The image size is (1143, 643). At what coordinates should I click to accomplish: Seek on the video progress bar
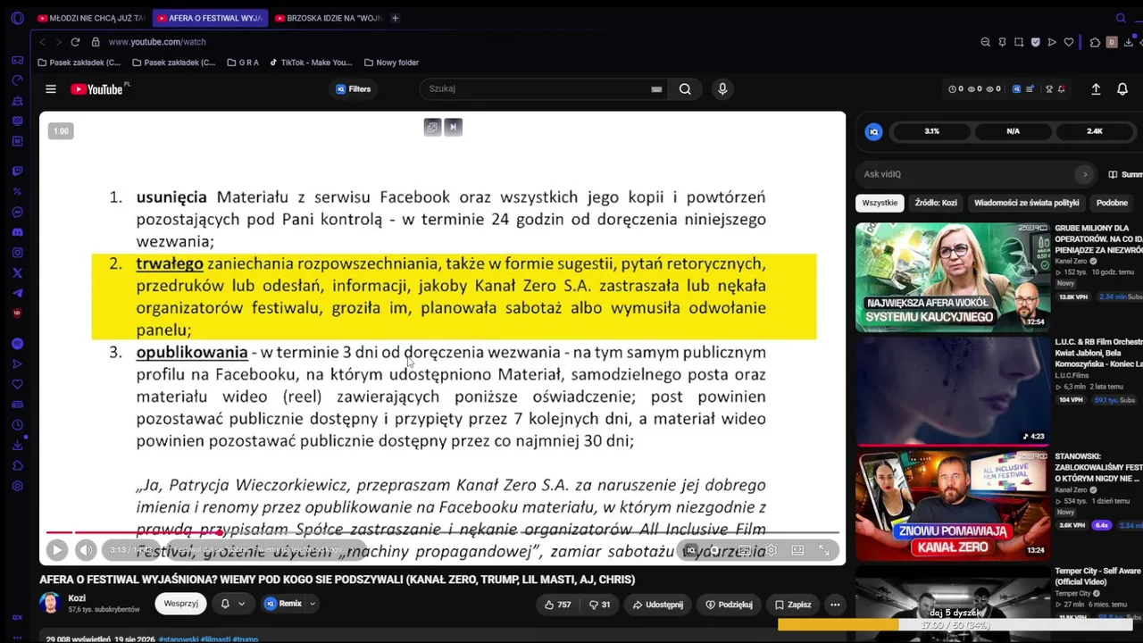click(443, 532)
